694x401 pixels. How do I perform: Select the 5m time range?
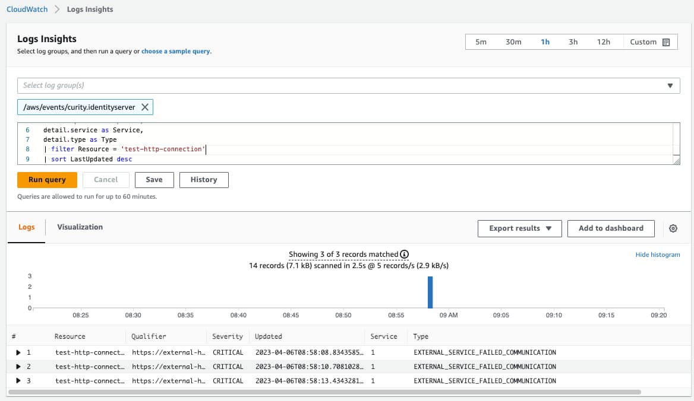coord(481,42)
